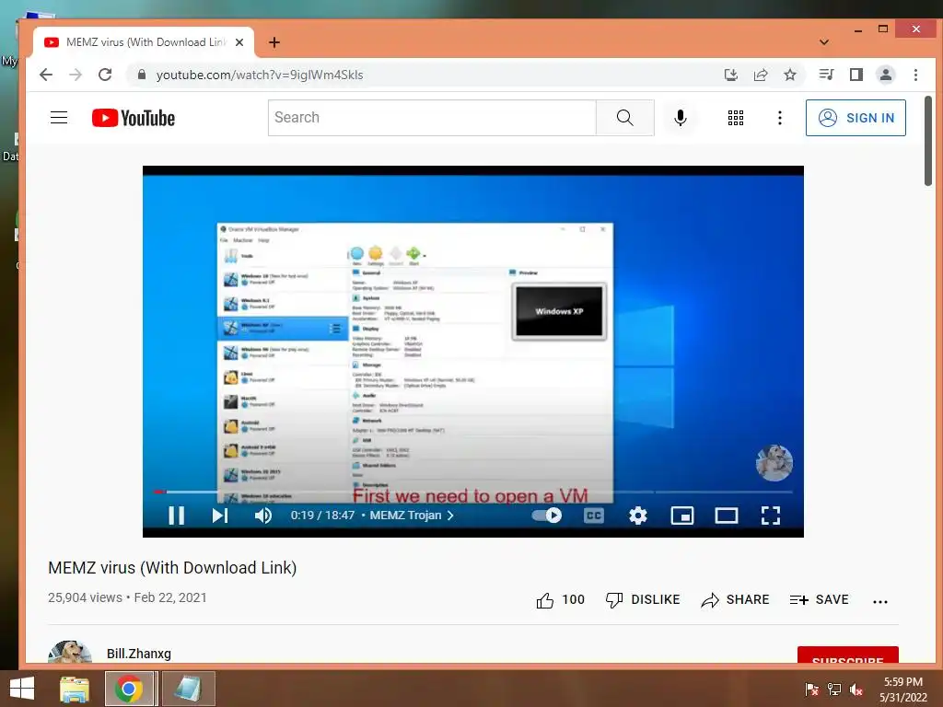Focus the YouTube search field

[x=432, y=117]
